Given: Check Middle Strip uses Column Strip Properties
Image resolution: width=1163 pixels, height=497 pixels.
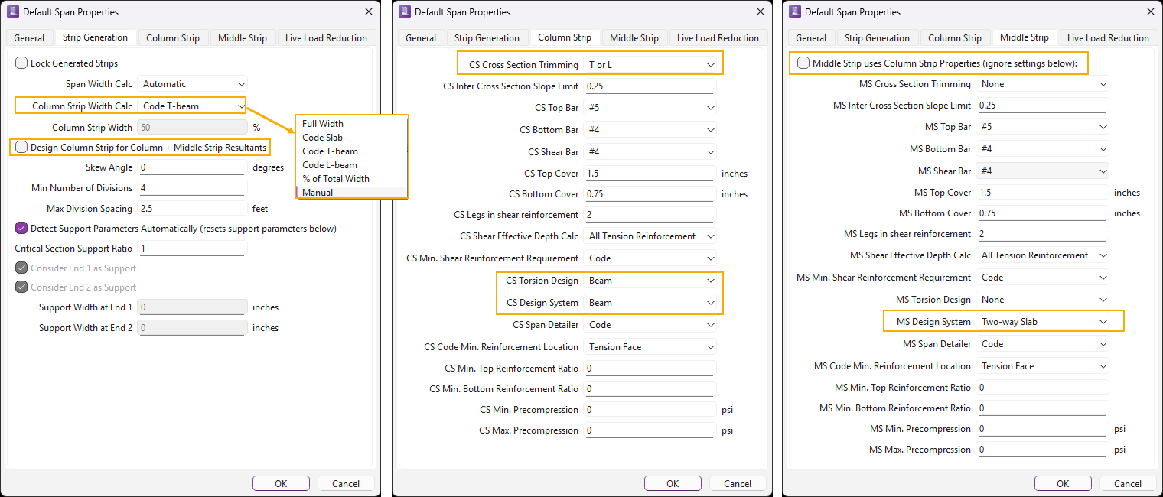Looking at the screenshot, I should (x=803, y=63).
